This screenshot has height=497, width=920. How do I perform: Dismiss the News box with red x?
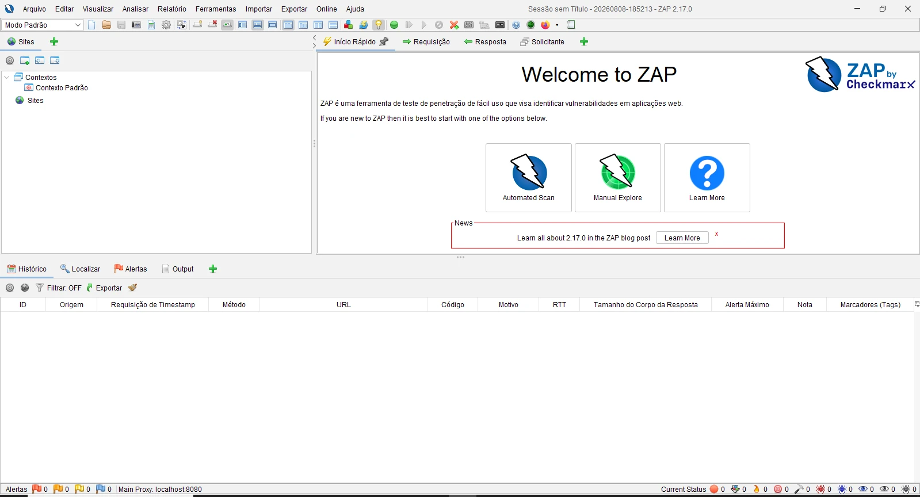pos(716,234)
